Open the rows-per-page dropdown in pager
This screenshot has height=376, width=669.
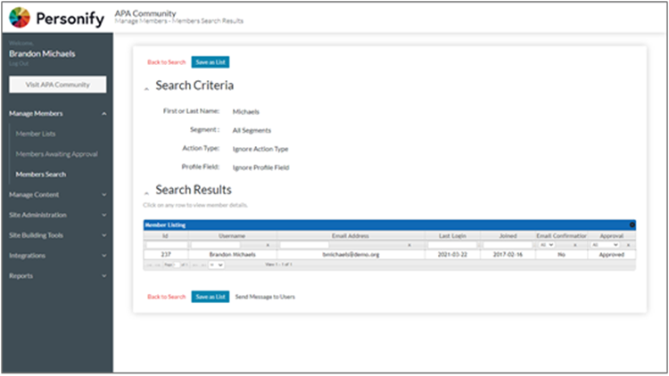(x=215, y=265)
